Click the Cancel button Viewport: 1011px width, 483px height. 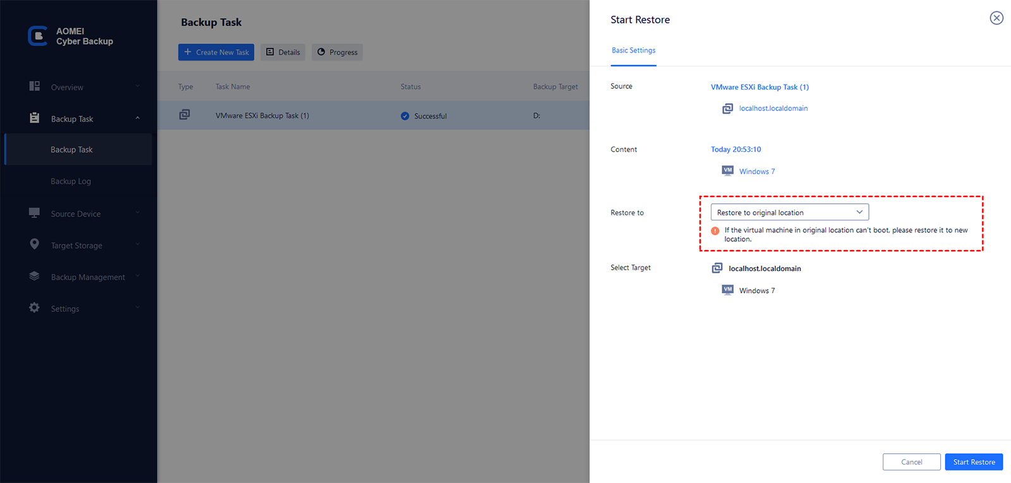(x=912, y=462)
